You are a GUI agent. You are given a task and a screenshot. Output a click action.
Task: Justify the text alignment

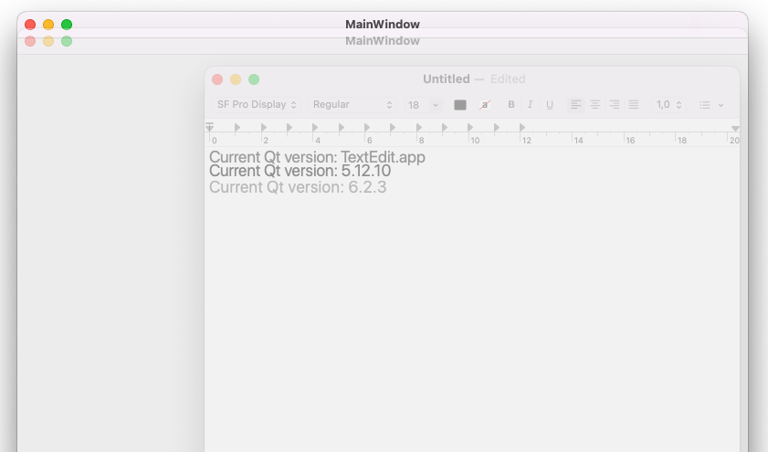click(x=634, y=105)
